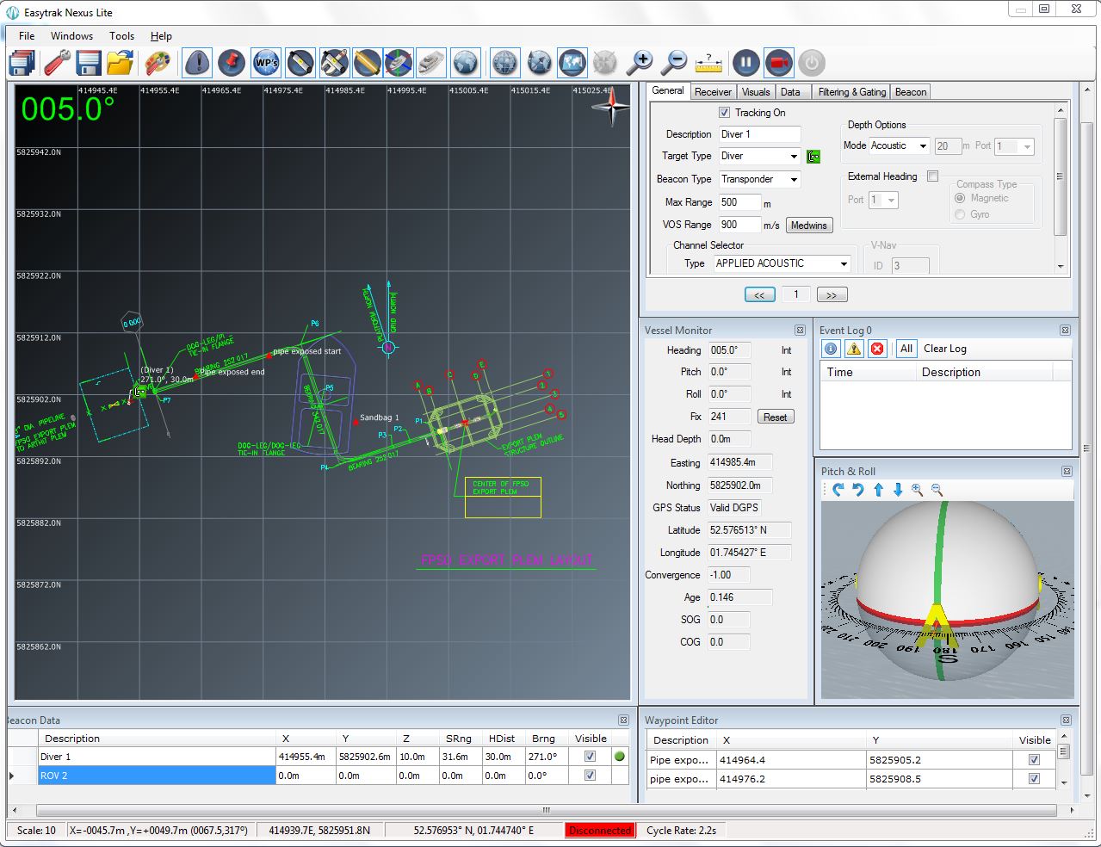Open the Tools menu

pos(121,36)
